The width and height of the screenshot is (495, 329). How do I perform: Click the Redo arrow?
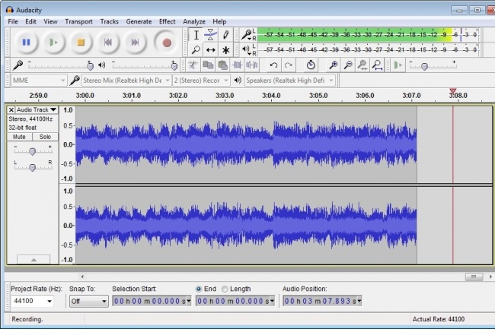click(288, 65)
